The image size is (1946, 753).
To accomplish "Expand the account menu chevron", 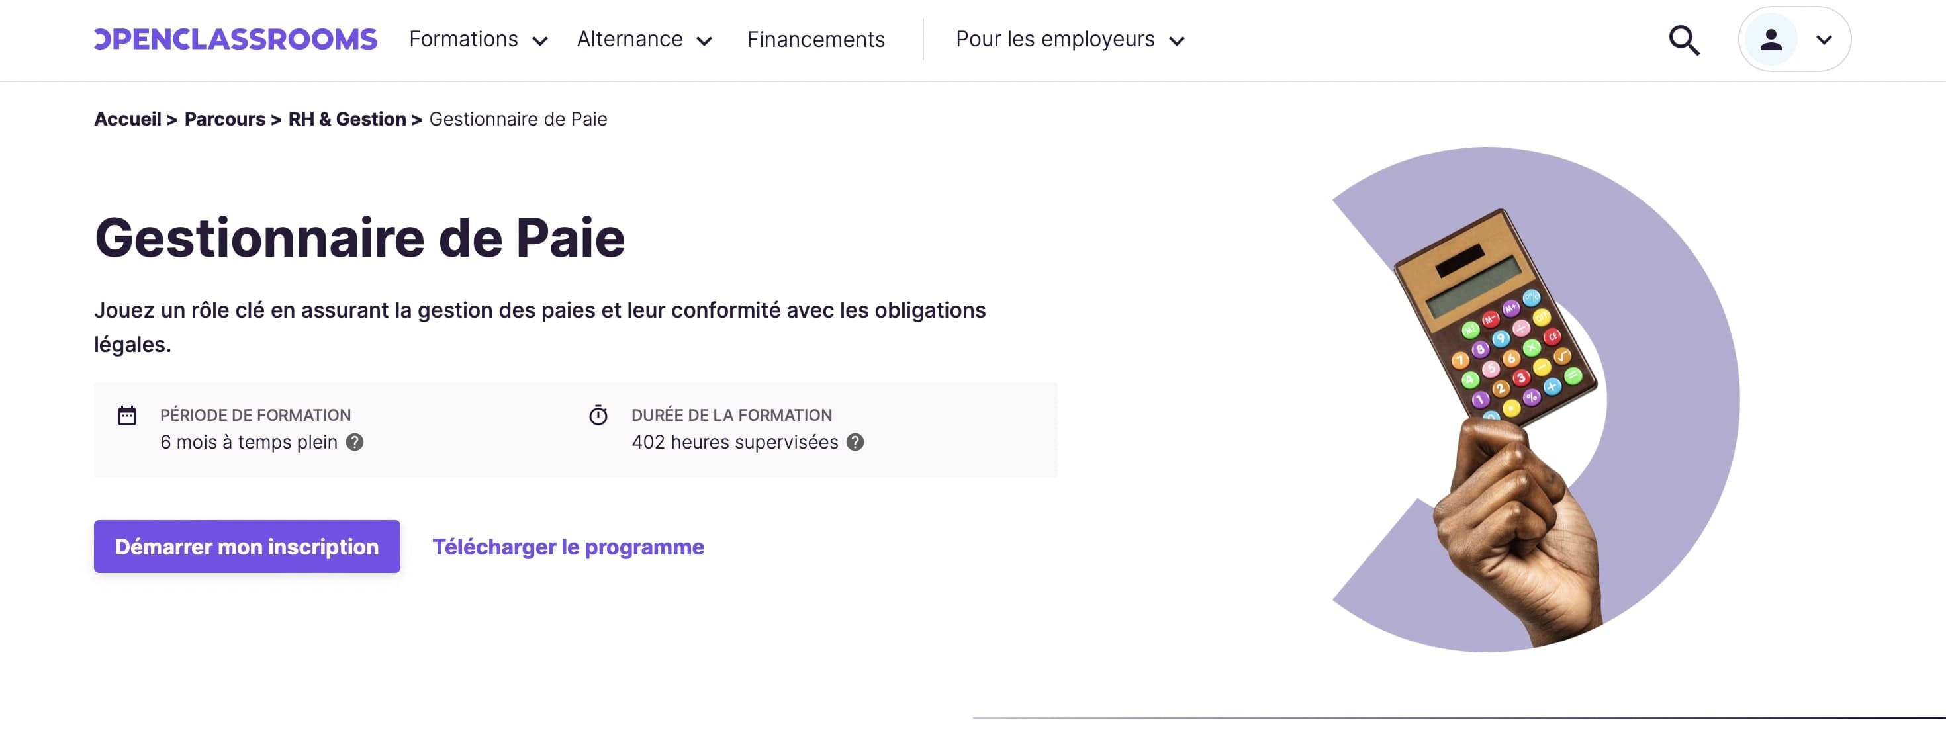I will 1824,40.
